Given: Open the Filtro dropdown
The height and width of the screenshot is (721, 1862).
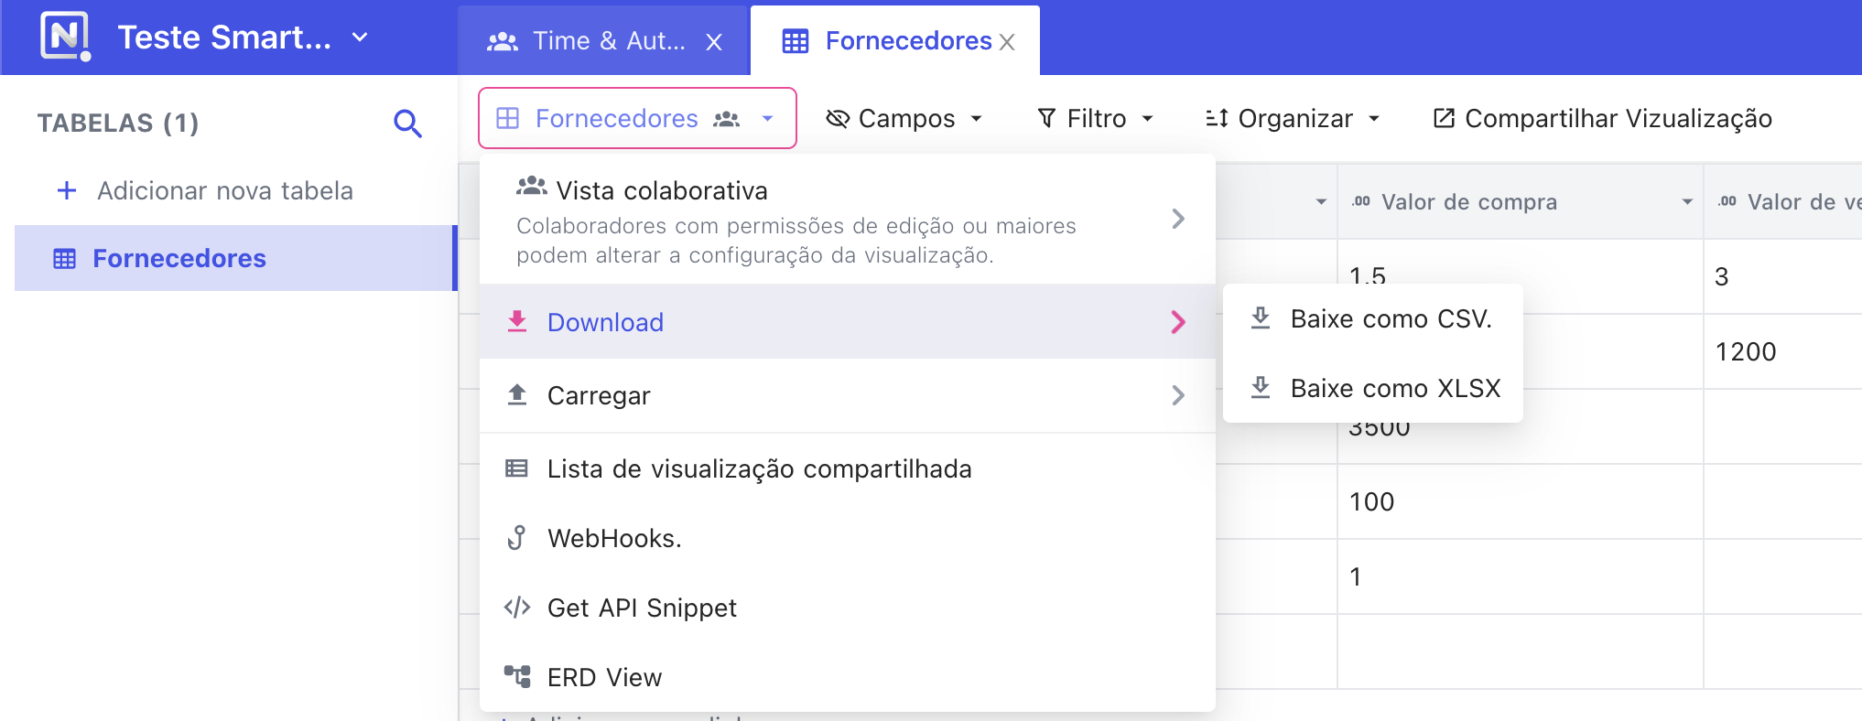Looking at the screenshot, I should (1095, 119).
